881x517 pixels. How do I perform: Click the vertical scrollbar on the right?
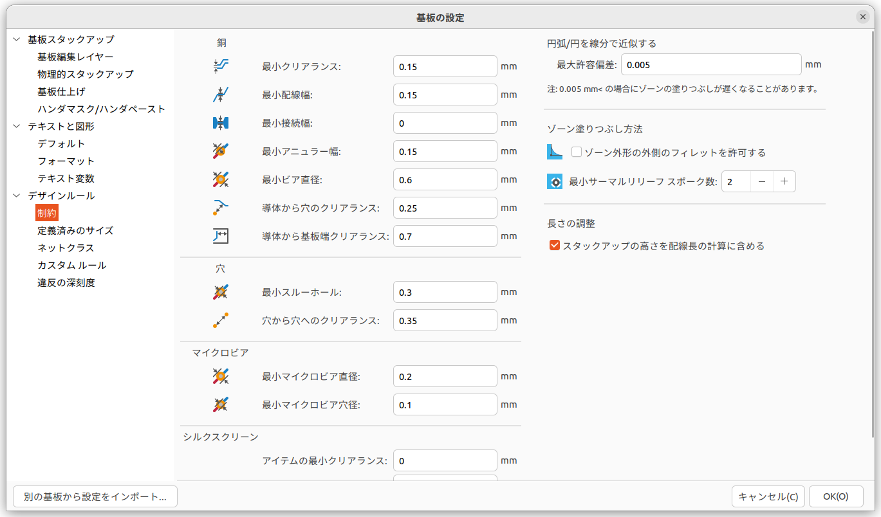pos(873,235)
